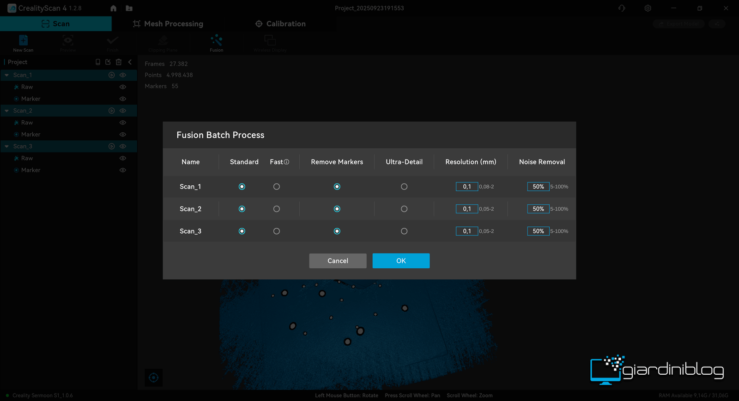739x401 pixels.
Task: Hide the Scan_2 Raw layer
Action: tap(123, 123)
